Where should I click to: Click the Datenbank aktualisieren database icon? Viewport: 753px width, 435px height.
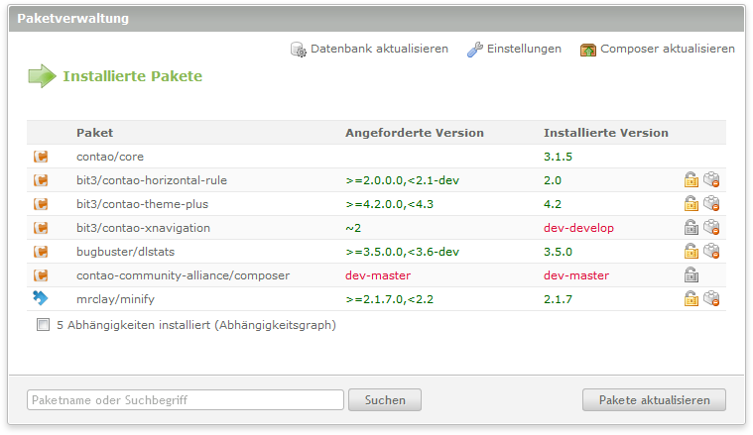click(x=298, y=50)
